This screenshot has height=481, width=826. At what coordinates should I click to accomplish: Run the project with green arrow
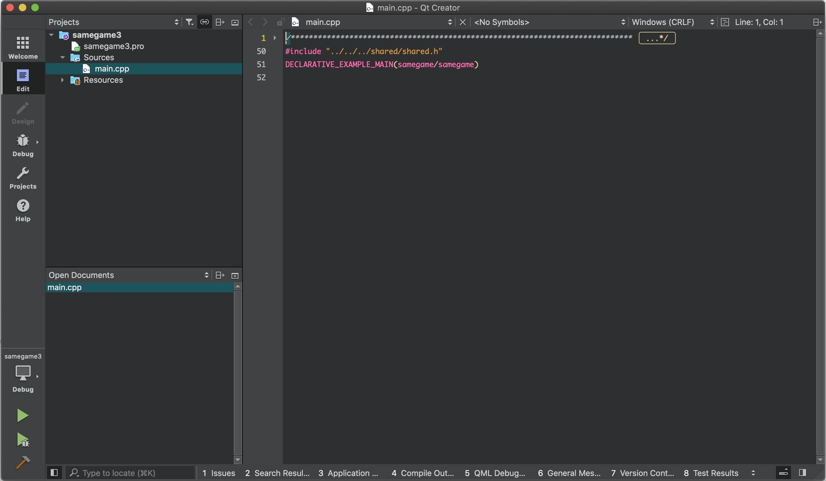pyautogui.click(x=23, y=415)
